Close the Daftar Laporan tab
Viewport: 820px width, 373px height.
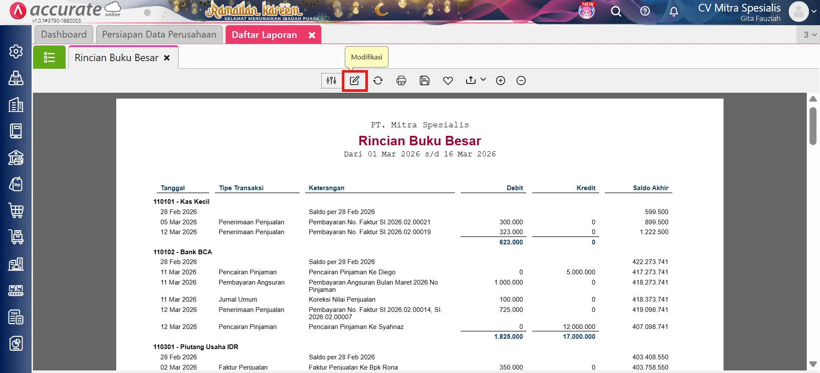pos(312,35)
